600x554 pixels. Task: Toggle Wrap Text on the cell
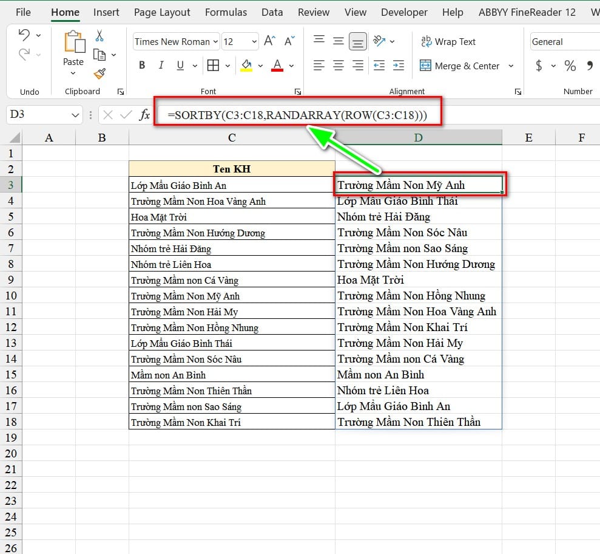click(448, 41)
